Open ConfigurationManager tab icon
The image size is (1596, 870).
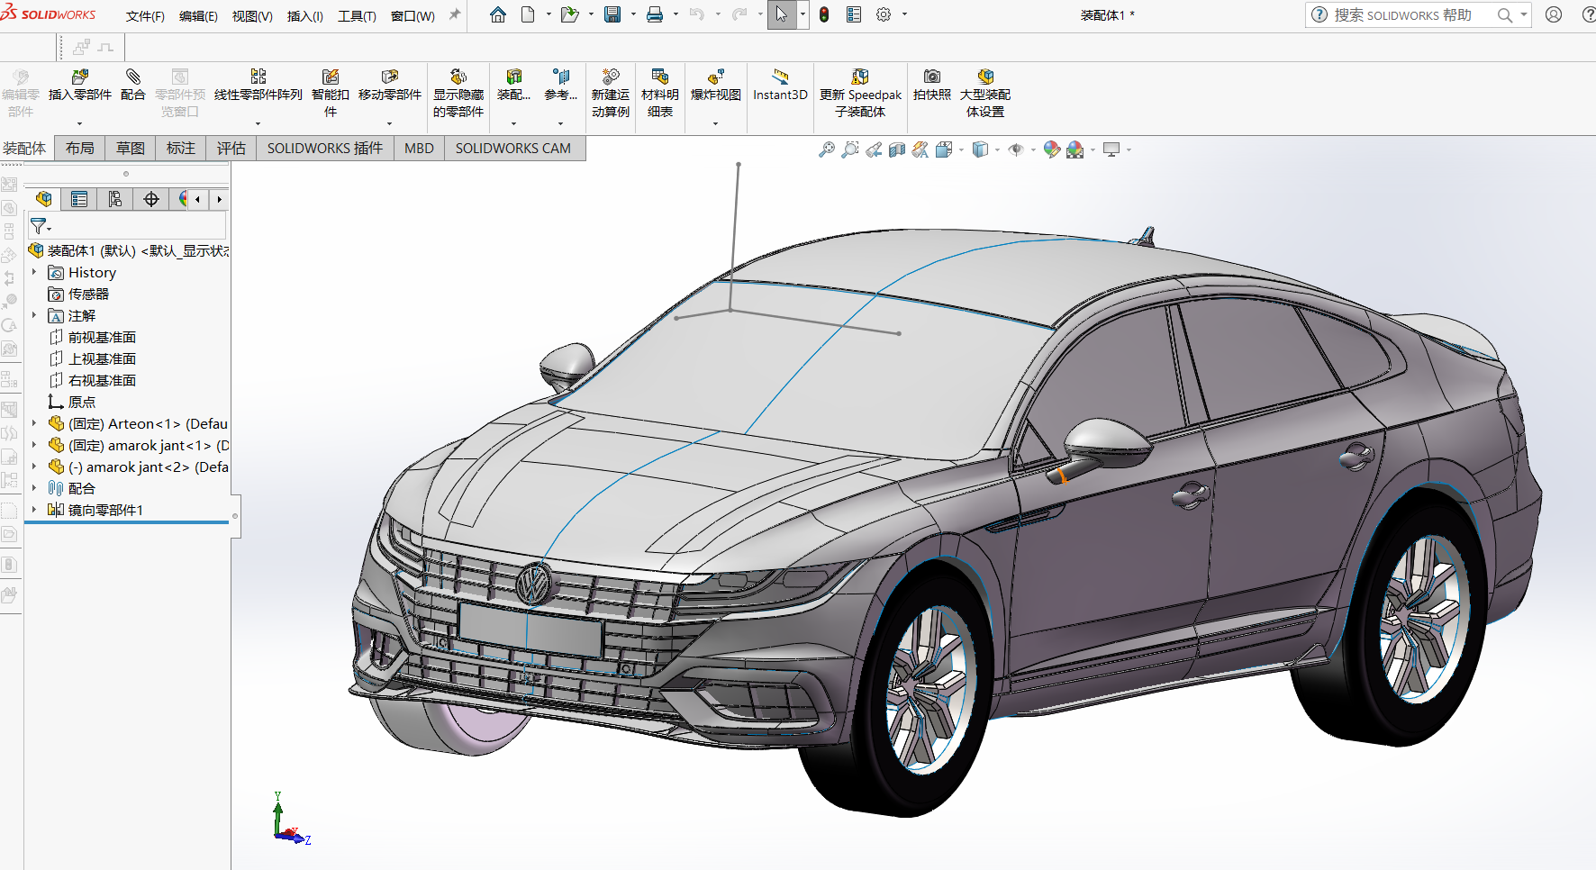115,199
